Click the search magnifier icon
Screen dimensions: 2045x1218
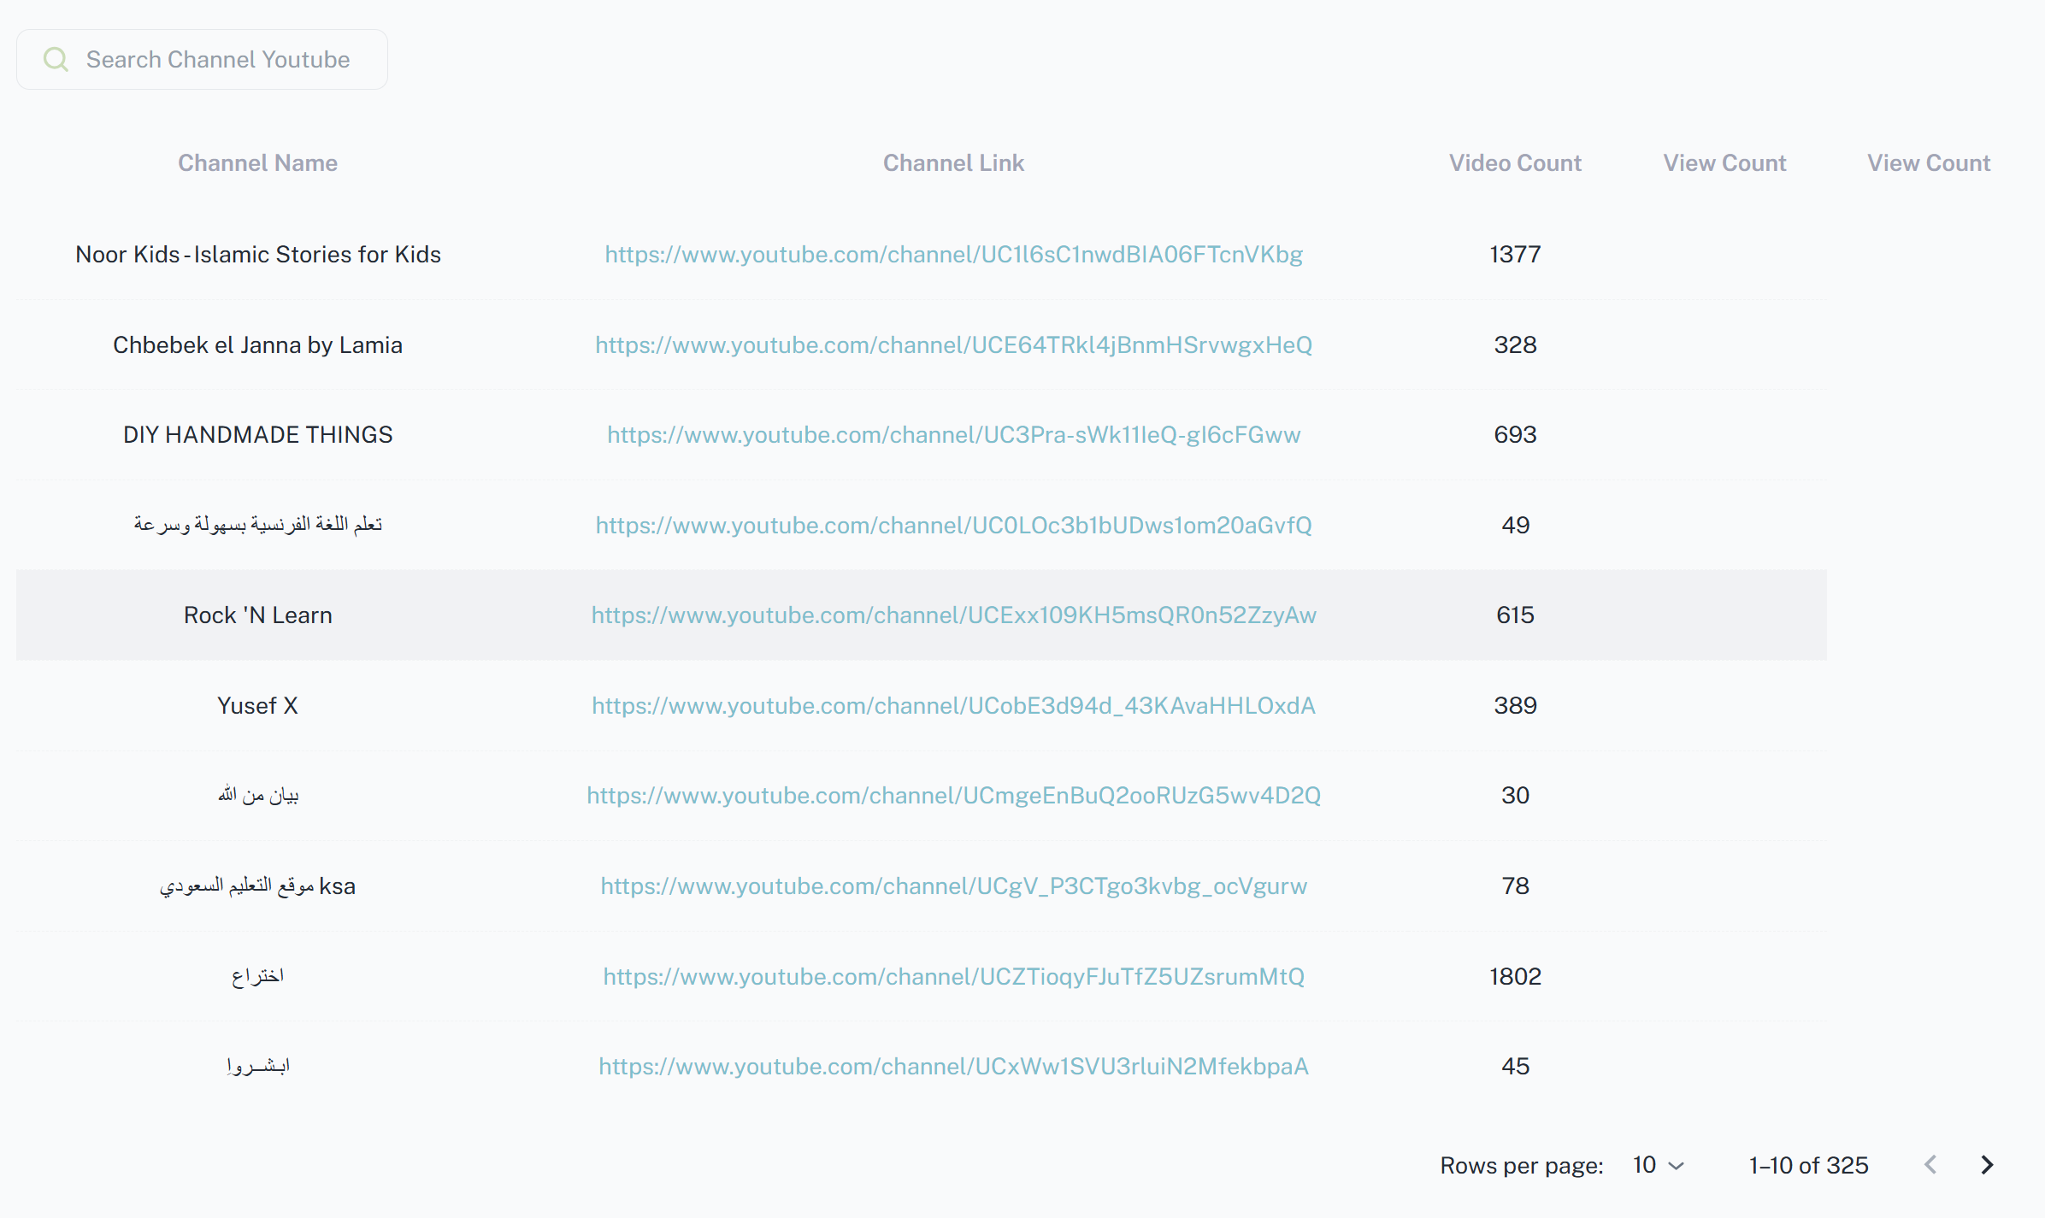point(56,59)
